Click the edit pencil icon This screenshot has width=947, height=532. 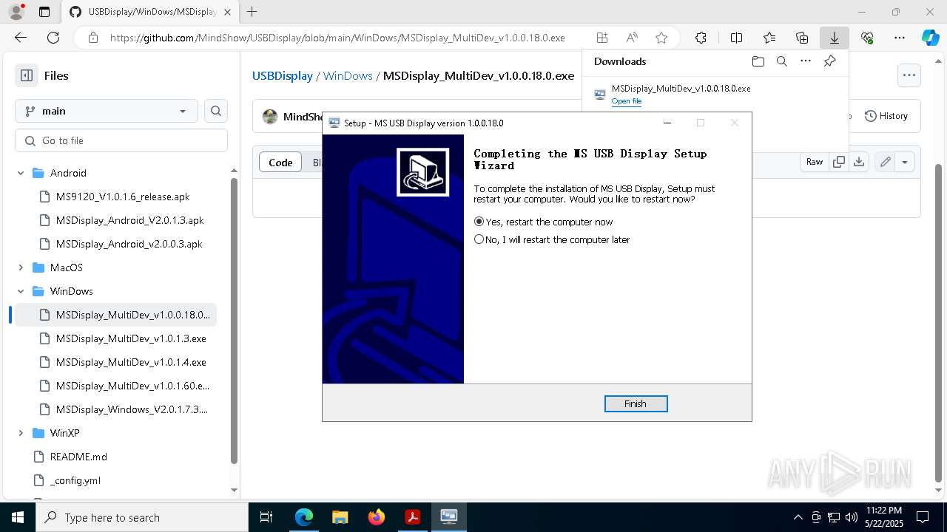click(885, 162)
